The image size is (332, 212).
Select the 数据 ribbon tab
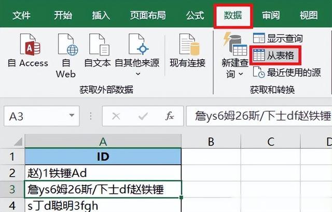(x=233, y=16)
